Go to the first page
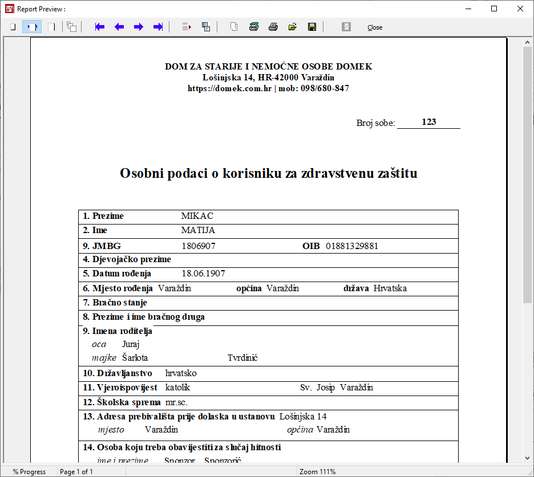534x477 pixels. coord(100,27)
